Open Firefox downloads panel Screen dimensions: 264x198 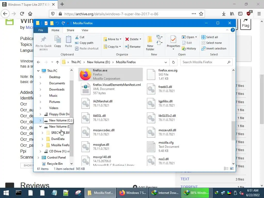tap(224, 14)
